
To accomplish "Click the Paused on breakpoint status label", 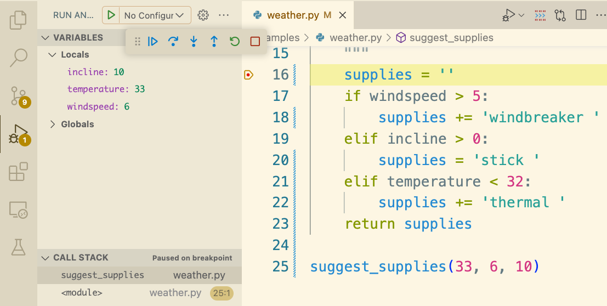I will click(192, 258).
